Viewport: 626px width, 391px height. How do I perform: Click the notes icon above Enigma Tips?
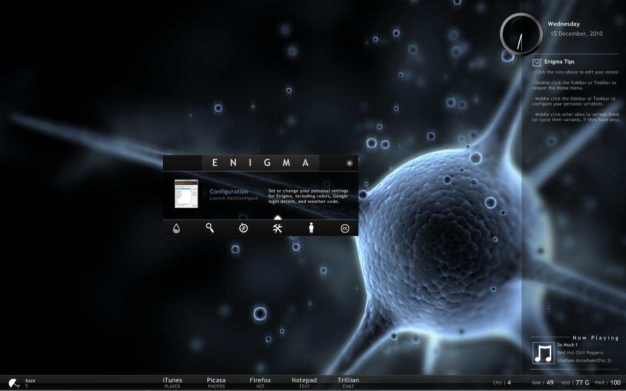point(537,61)
